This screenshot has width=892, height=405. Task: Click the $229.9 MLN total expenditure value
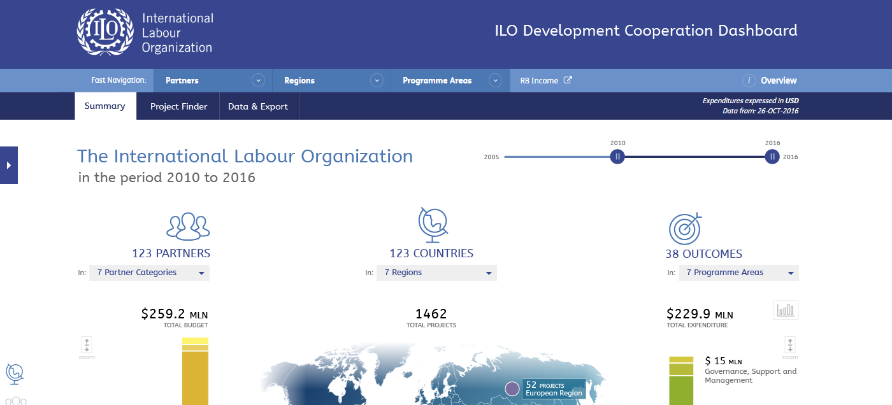click(x=700, y=314)
